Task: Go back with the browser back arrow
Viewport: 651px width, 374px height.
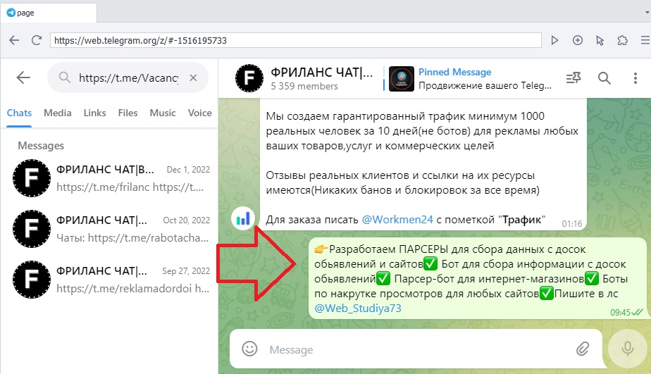Action: [x=14, y=40]
